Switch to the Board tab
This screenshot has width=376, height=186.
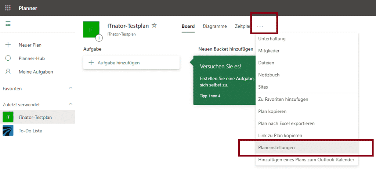click(x=188, y=26)
